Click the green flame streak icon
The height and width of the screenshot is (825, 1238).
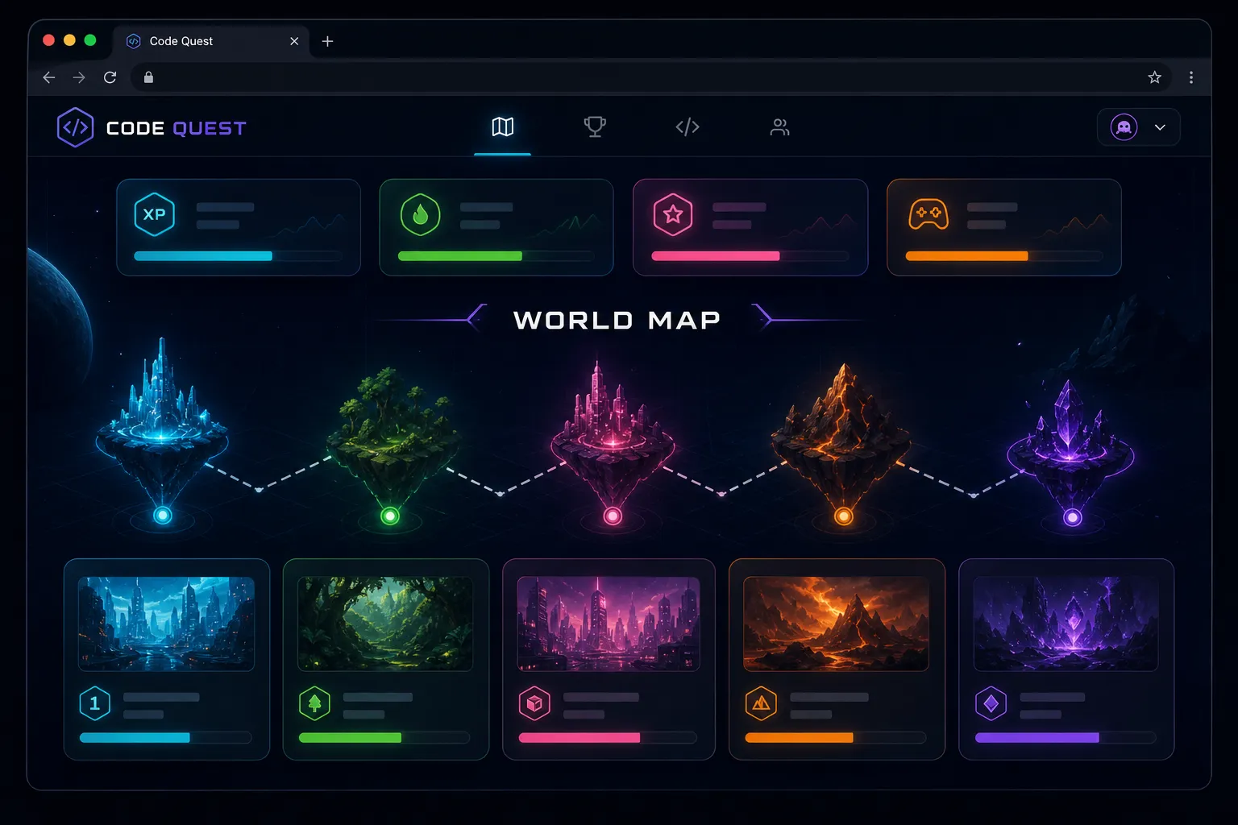click(420, 214)
